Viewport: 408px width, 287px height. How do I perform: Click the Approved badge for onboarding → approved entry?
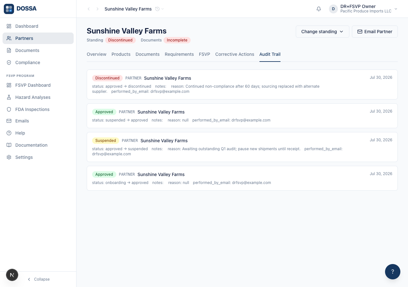pyautogui.click(x=104, y=174)
